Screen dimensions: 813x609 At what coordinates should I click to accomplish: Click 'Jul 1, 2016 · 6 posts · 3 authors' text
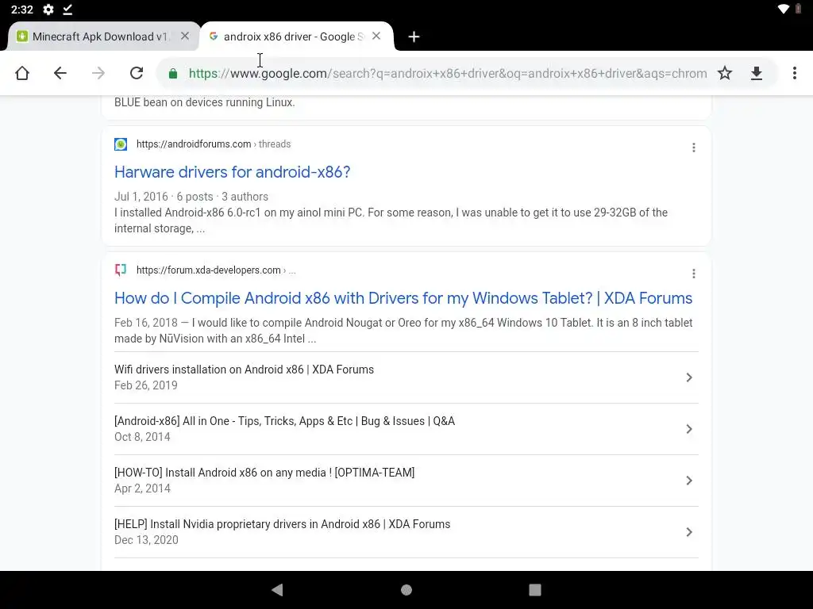(x=191, y=197)
